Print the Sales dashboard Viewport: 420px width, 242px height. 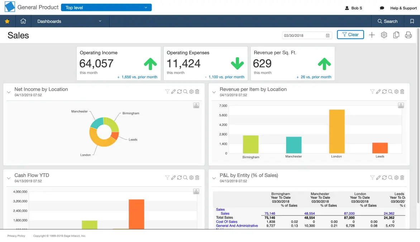coord(408,35)
